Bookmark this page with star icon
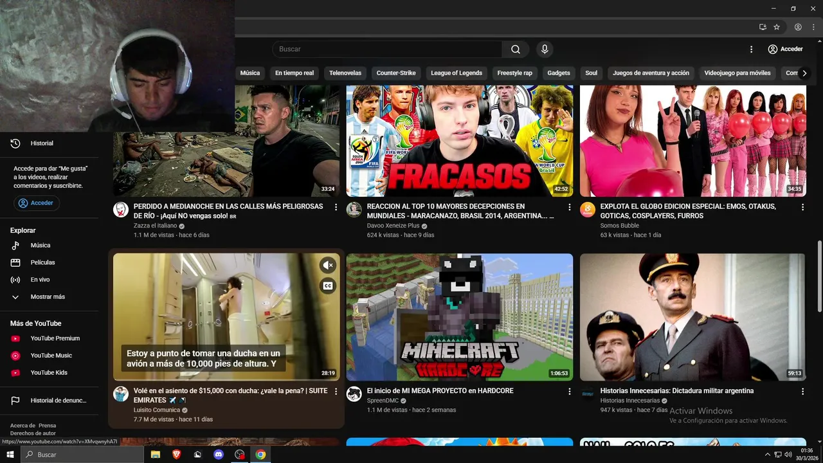The image size is (823, 463). tap(777, 27)
